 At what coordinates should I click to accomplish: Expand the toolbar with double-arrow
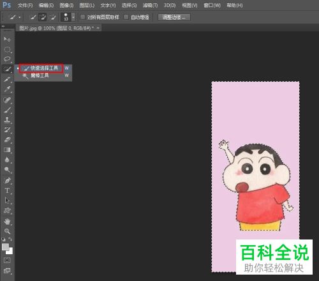(x=3, y=26)
